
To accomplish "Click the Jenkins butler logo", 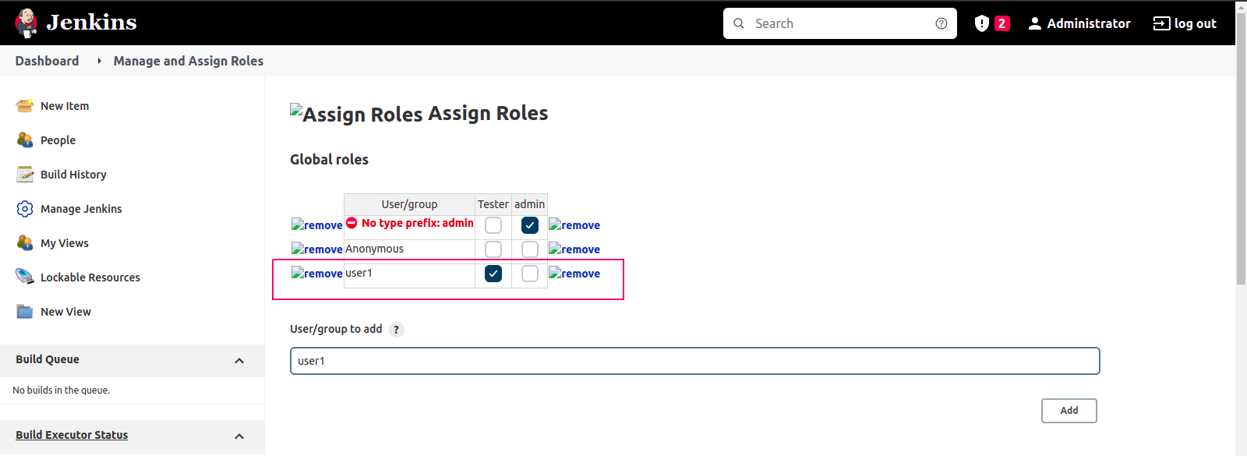I will click(x=26, y=23).
